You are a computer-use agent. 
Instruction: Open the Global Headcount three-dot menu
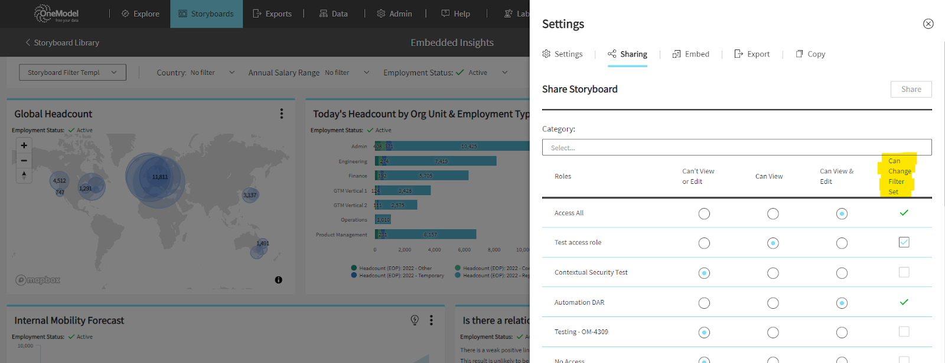(282, 114)
